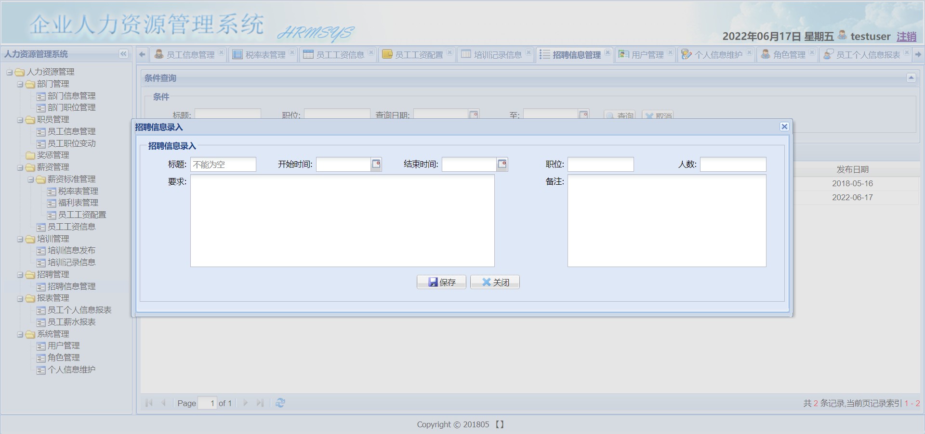Open query end date picker after 至
The image size is (925, 434).
point(583,115)
